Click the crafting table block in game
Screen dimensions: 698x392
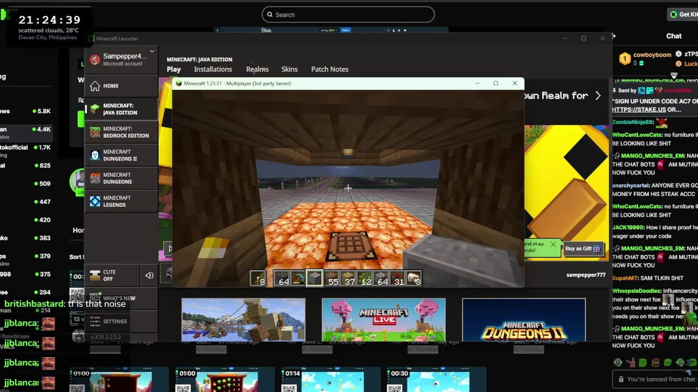[x=352, y=246]
